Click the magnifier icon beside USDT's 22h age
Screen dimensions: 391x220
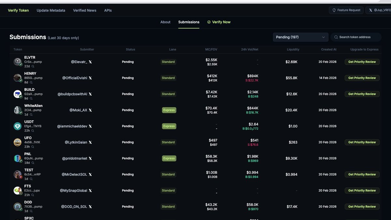pyautogui.click(x=33, y=131)
